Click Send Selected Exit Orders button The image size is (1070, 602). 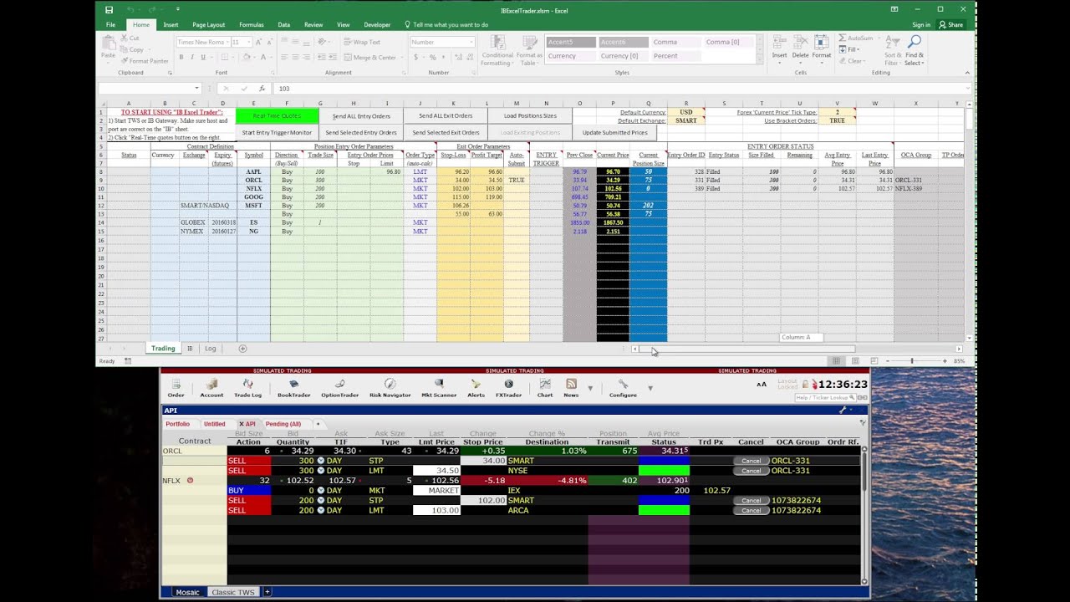click(446, 132)
